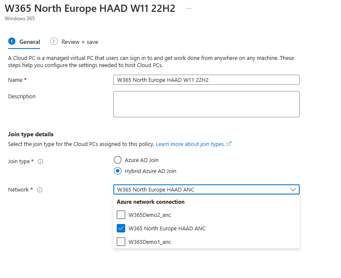Switch to the General tab
The width and height of the screenshot is (341, 278).
point(24,42)
